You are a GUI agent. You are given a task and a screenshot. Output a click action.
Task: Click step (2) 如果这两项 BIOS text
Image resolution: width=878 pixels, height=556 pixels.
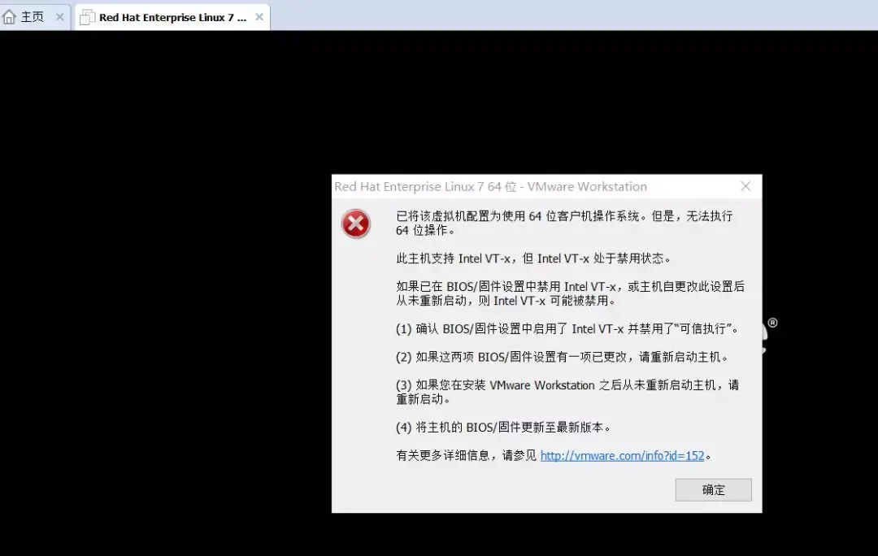563,357
